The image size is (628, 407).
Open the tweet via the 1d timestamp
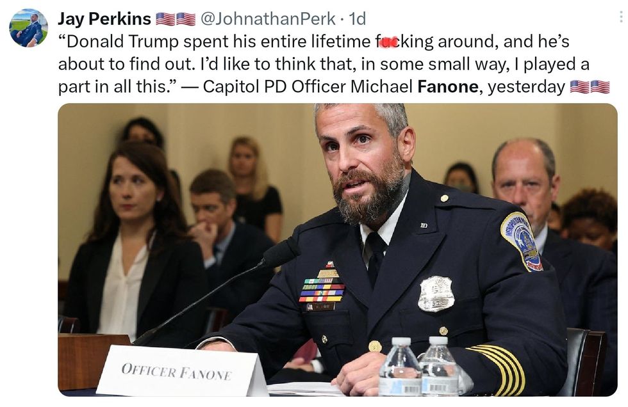click(x=358, y=19)
